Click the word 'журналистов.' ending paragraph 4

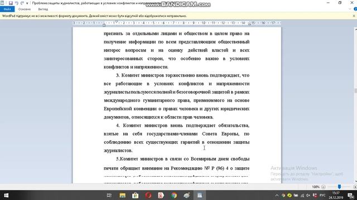[118, 151]
